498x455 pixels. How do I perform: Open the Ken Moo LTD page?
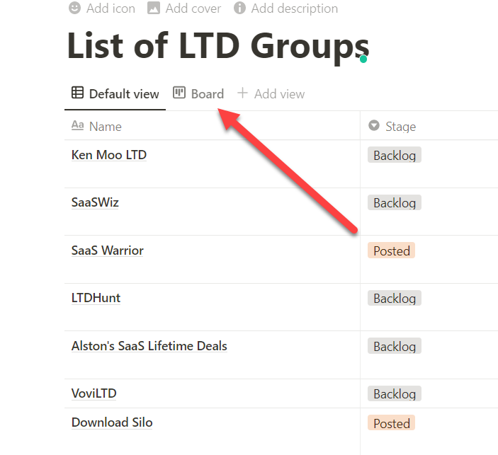click(x=109, y=155)
